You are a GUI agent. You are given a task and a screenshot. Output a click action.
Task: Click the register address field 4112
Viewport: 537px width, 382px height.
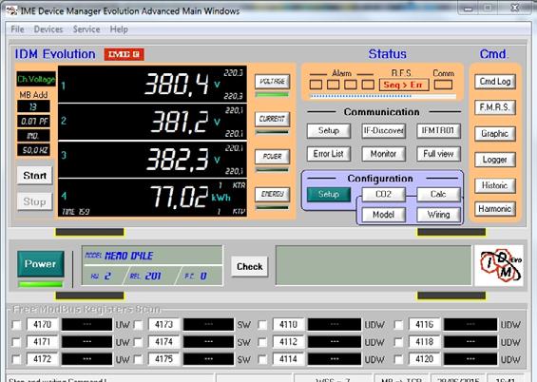(288, 342)
